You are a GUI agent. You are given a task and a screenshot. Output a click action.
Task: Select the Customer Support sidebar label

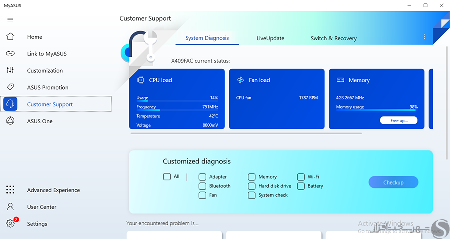[50, 104]
